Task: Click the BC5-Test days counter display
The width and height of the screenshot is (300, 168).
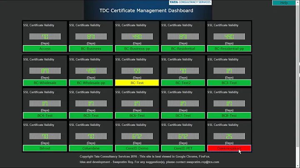Action: (91, 104)
